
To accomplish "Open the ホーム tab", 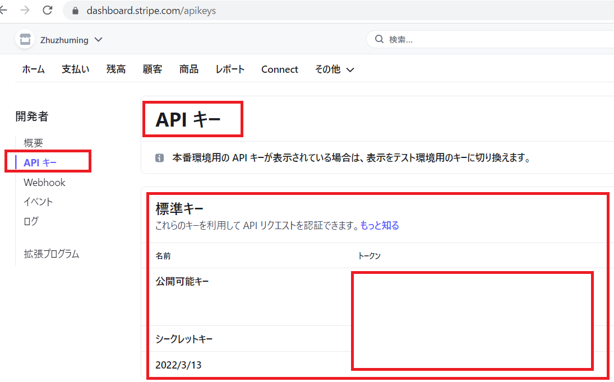I will pos(34,69).
